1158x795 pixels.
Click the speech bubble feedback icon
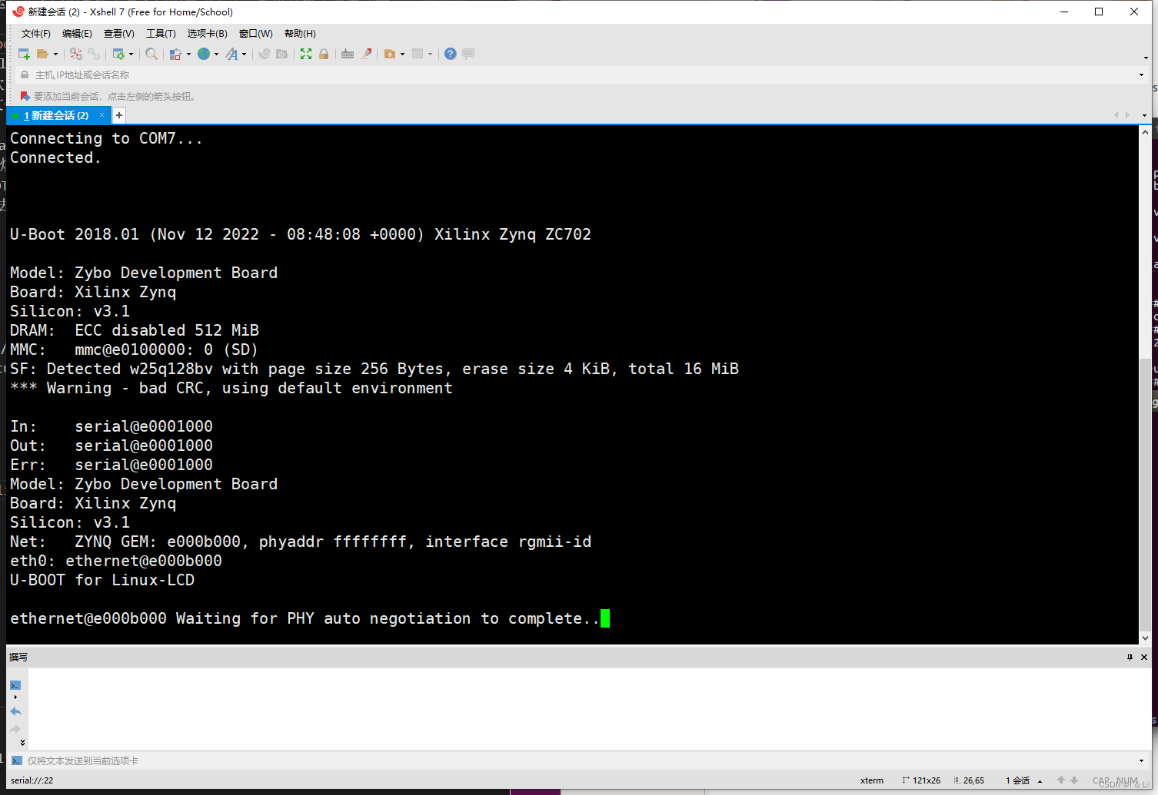468,54
